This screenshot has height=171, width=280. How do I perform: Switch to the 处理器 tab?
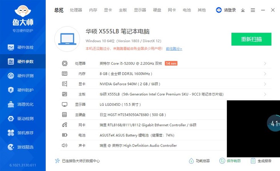[76, 10]
